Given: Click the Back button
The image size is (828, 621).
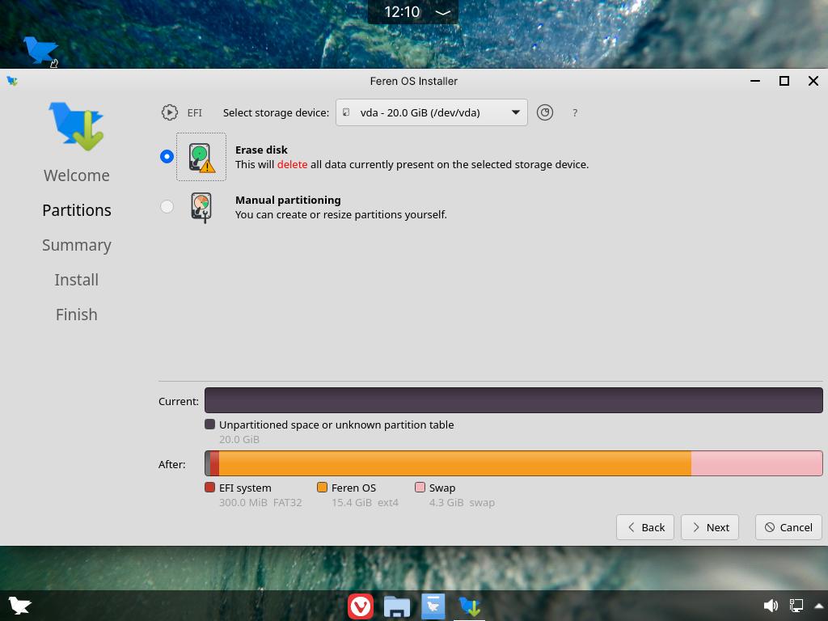Looking at the screenshot, I should (644, 527).
